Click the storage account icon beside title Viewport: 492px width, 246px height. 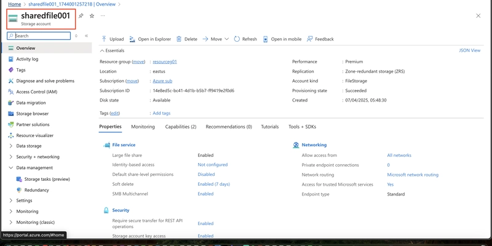pos(13,18)
